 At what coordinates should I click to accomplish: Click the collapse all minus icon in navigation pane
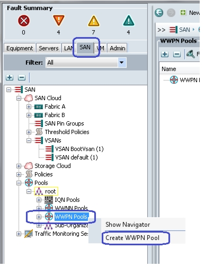pyautogui.click(x=22, y=77)
